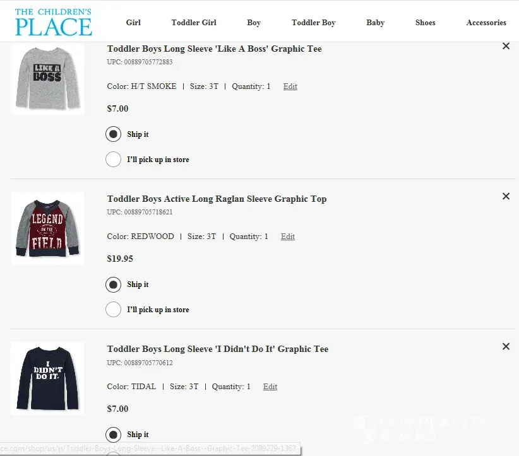Edit the TIDAL tee options

270,387
